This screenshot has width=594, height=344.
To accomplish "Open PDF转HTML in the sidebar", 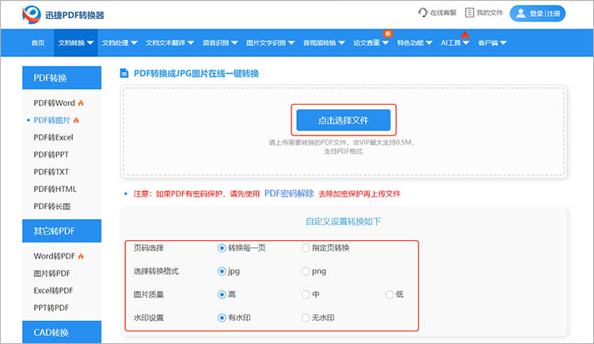I will (55, 189).
